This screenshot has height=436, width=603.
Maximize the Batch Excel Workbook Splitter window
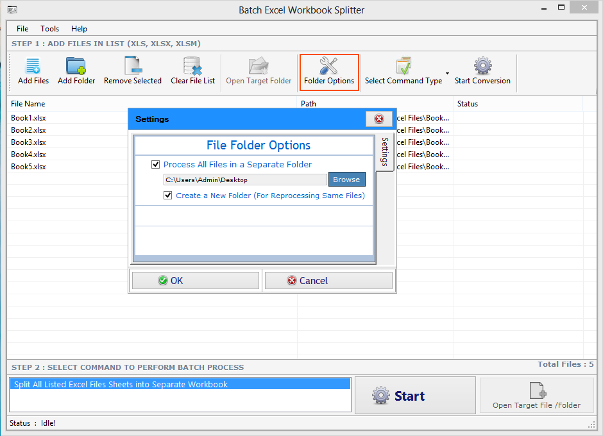(561, 7)
